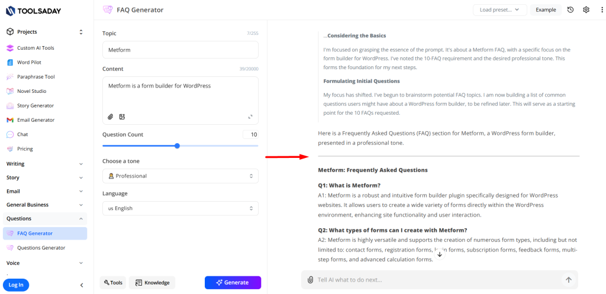Open the Tools button
The width and height of the screenshot is (606, 294).
coord(113,283)
